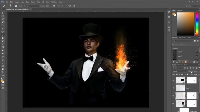Click the Color panel foreground swatch
200x112 pixels.
coord(174,14)
